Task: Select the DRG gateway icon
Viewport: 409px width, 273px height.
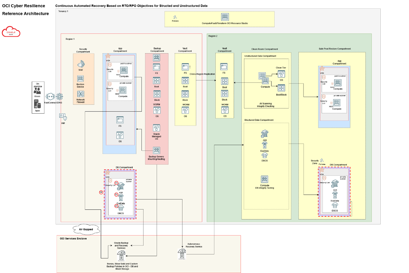Action: [x=59, y=97]
